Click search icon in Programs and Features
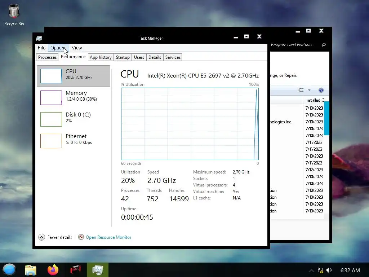Image resolution: width=369 pixels, height=277 pixels. click(324, 45)
